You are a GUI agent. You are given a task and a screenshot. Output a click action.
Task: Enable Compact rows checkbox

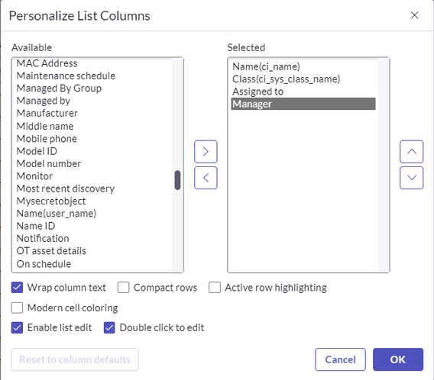[x=124, y=288]
